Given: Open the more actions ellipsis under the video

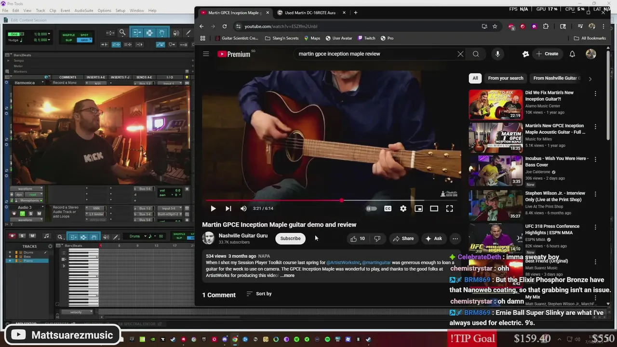Looking at the screenshot, I should [455, 239].
